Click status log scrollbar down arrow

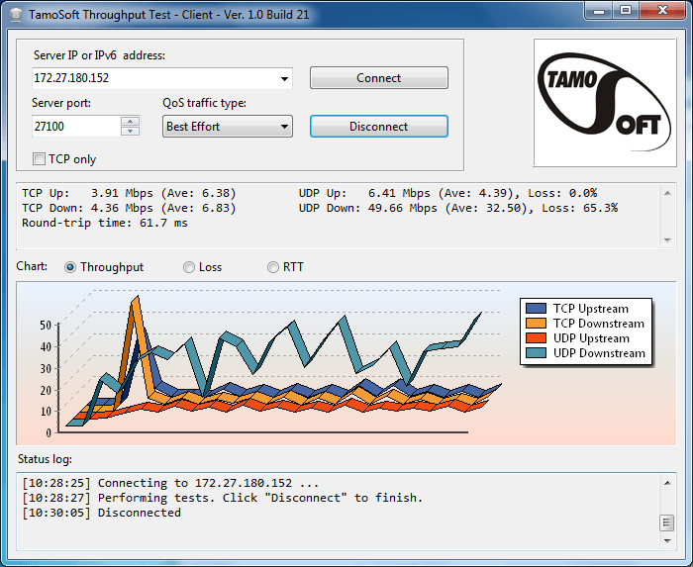(667, 541)
